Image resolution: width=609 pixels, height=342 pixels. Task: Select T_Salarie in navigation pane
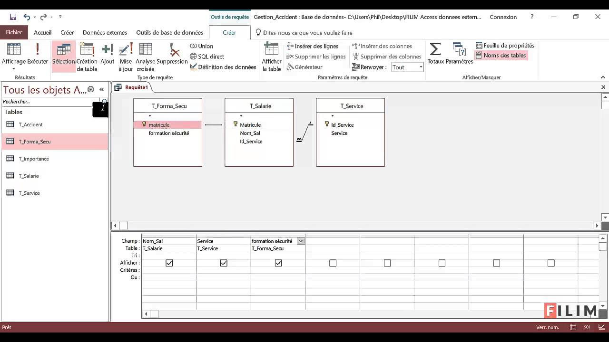(x=55, y=176)
